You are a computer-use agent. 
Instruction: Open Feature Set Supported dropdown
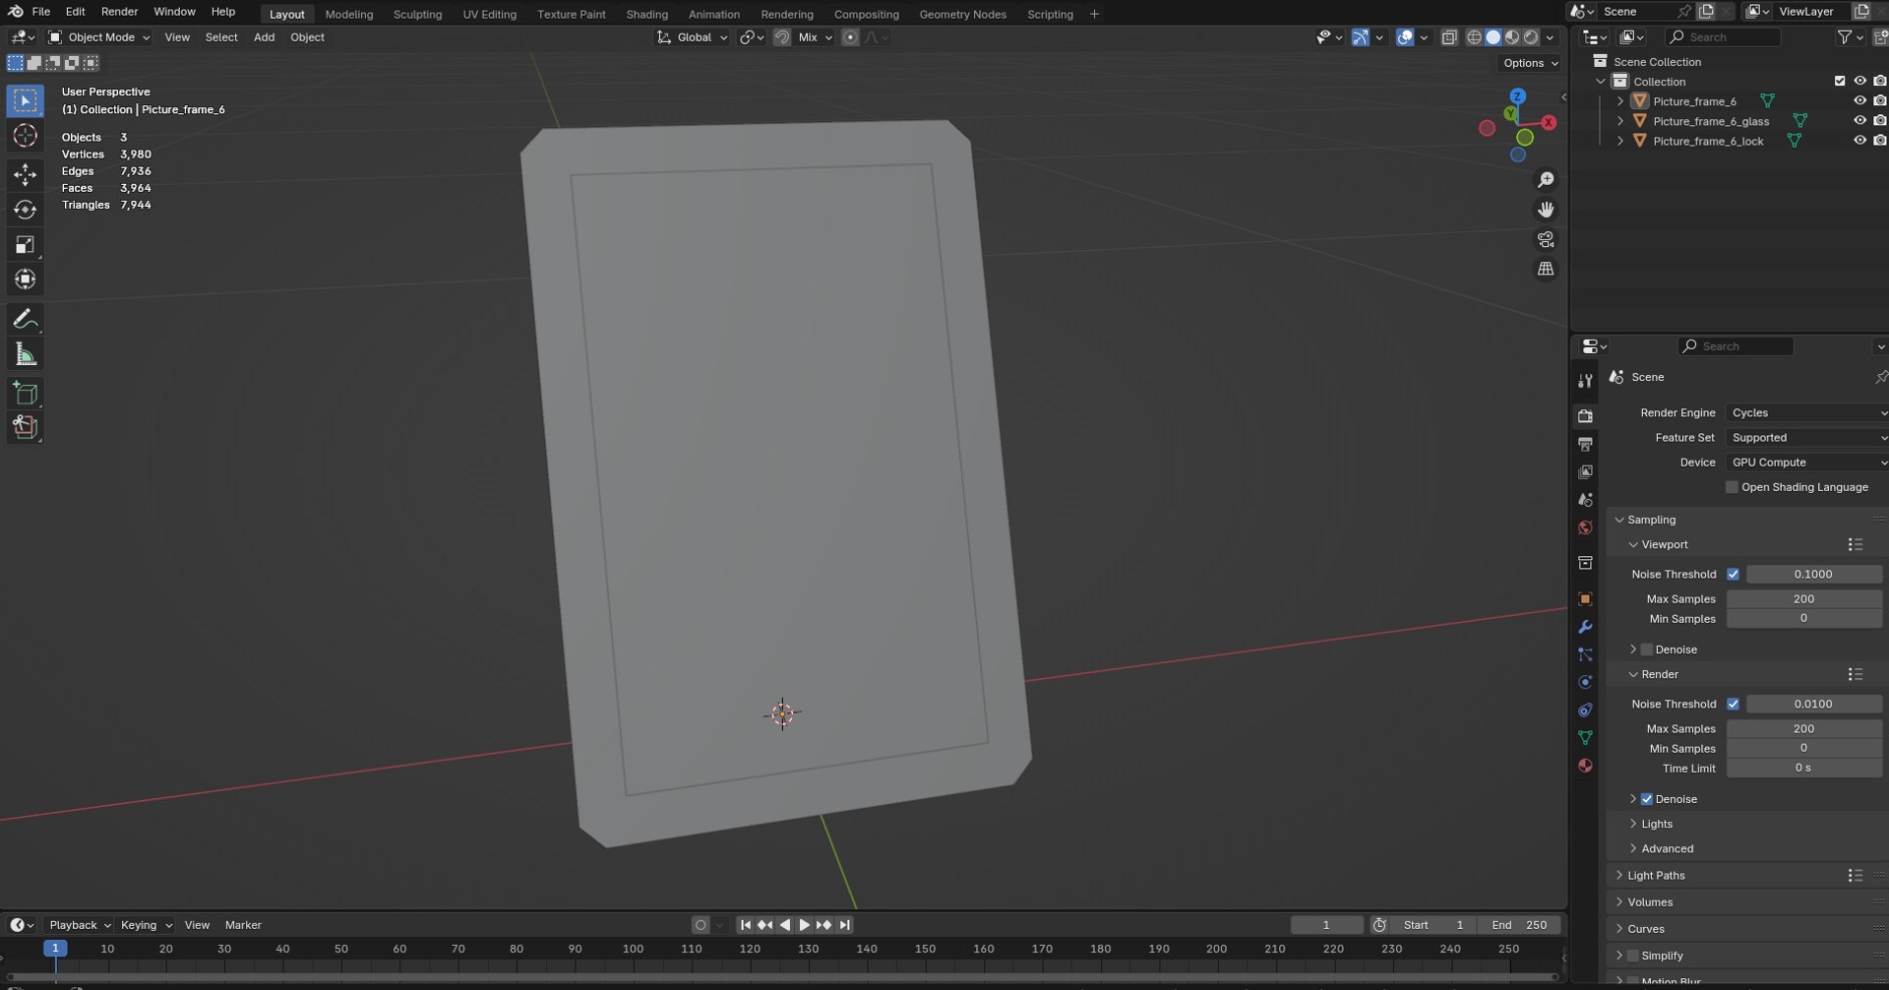click(x=1806, y=438)
